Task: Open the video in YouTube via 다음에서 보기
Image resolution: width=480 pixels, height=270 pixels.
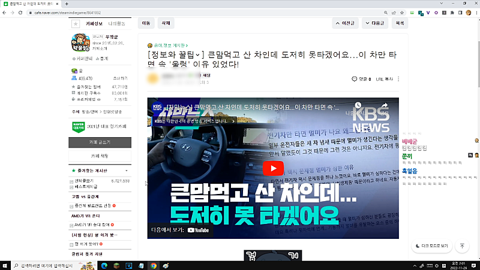Action: (x=181, y=230)
